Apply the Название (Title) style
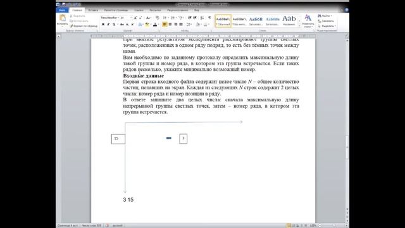The image size is (405, 228). pyautogui.click(x=289, y=21)
